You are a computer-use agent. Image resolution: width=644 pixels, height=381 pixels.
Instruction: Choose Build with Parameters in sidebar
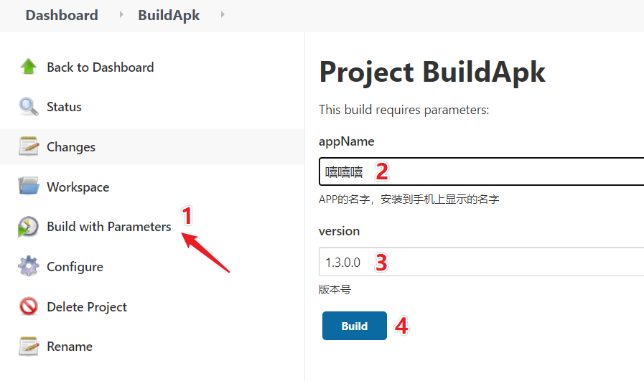coord(109,227)
